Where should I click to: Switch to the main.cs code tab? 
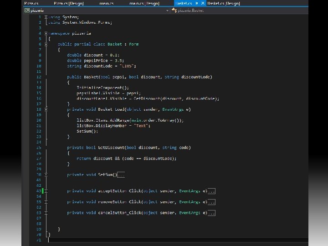coord(107,3)
